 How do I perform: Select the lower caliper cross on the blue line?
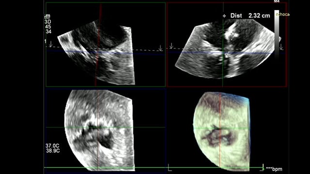[x=228, y=54]
